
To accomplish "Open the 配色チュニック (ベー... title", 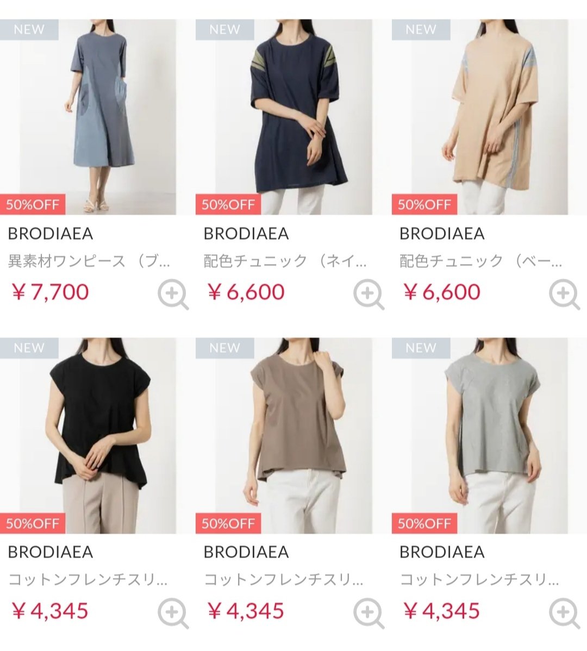I will (480, 261).
